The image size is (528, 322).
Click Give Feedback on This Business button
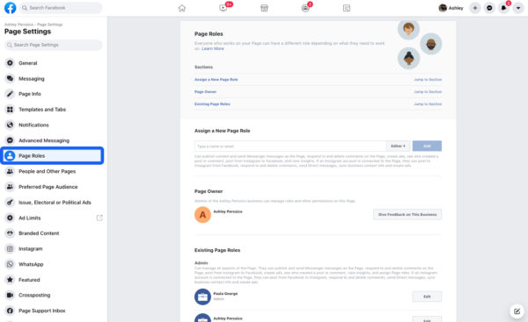[x=407, y=214]
